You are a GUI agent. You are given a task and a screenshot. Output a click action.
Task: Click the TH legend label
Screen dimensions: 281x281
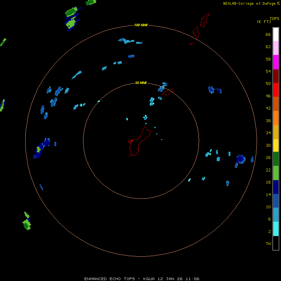click(x=268, y=244)
